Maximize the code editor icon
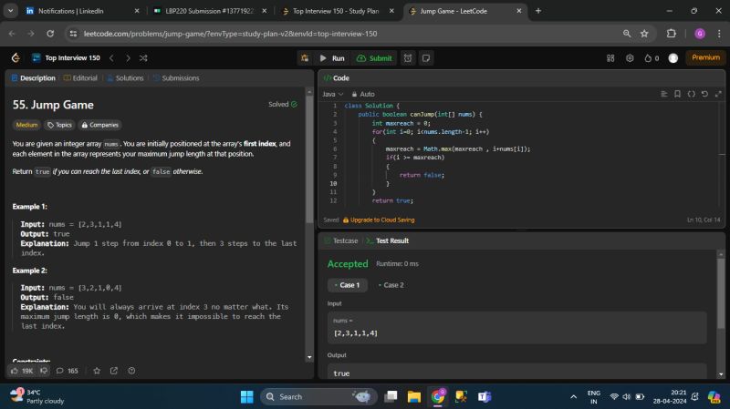Screen dimensions: 730x409 718,94
